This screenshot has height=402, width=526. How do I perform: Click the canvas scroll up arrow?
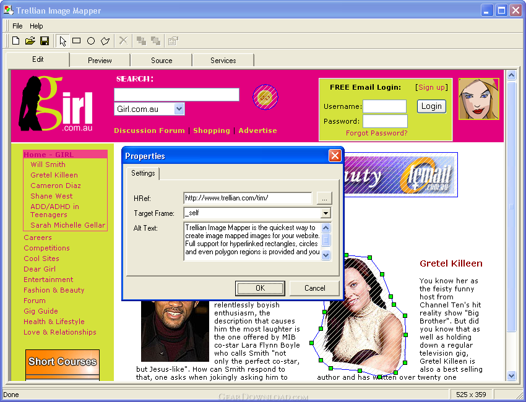(511, 75)
